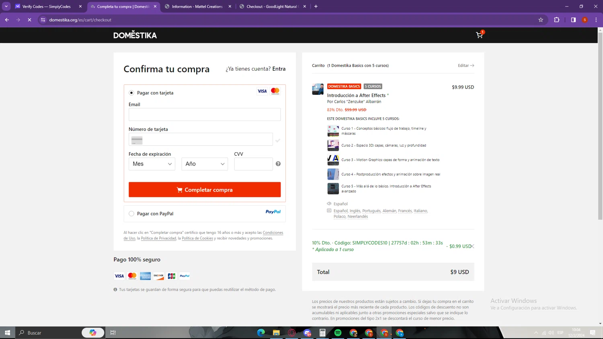This screenshot has width=603, height=339.
Task: Click Curso 2 Espacio 3D thumbnail
Action: (333, 145)
